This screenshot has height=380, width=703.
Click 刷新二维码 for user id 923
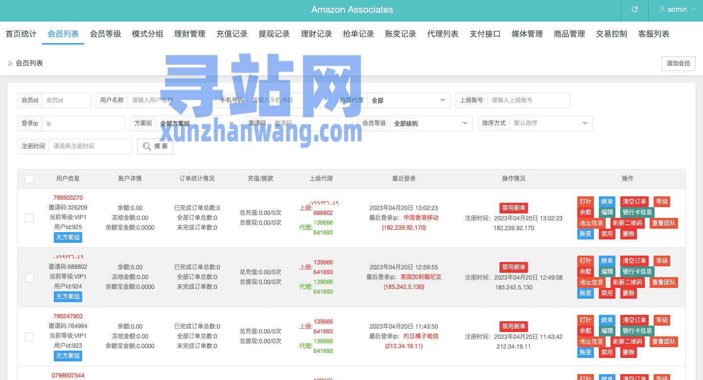pyautogui.click(x=628, y=342)
